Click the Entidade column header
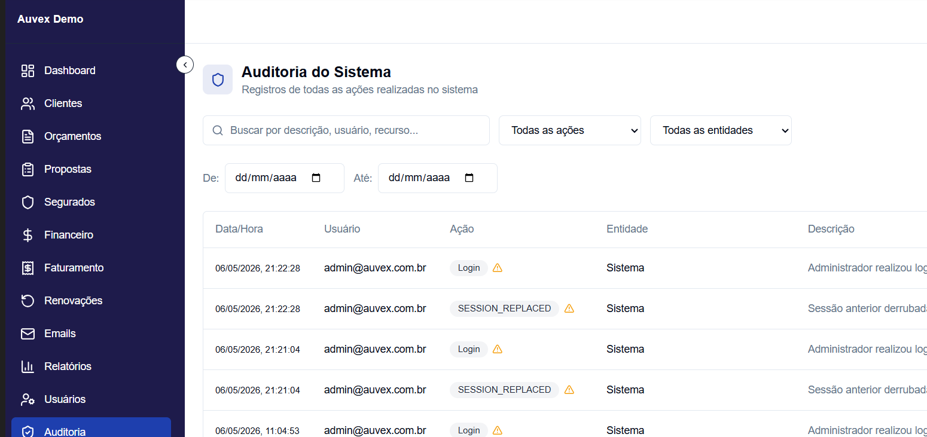This screenshot has width=927, height=437. (627, 229)
